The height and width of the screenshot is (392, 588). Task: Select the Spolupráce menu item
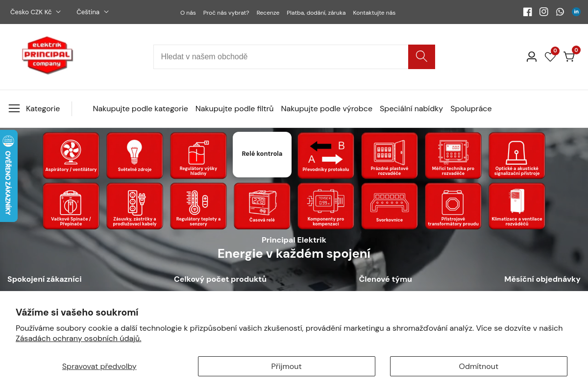coord(471,109)
